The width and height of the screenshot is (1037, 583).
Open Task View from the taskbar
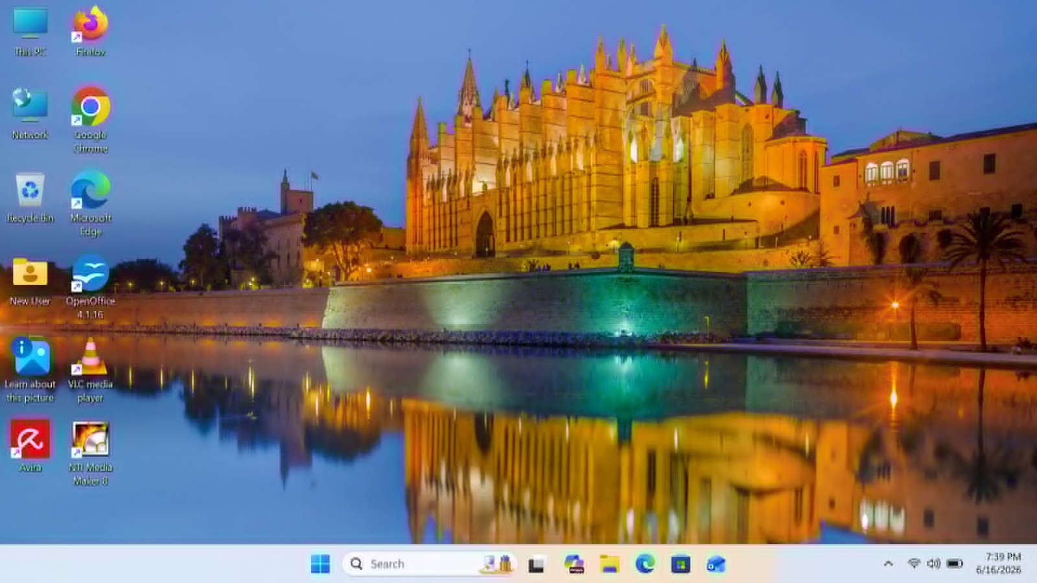point(536,564)
